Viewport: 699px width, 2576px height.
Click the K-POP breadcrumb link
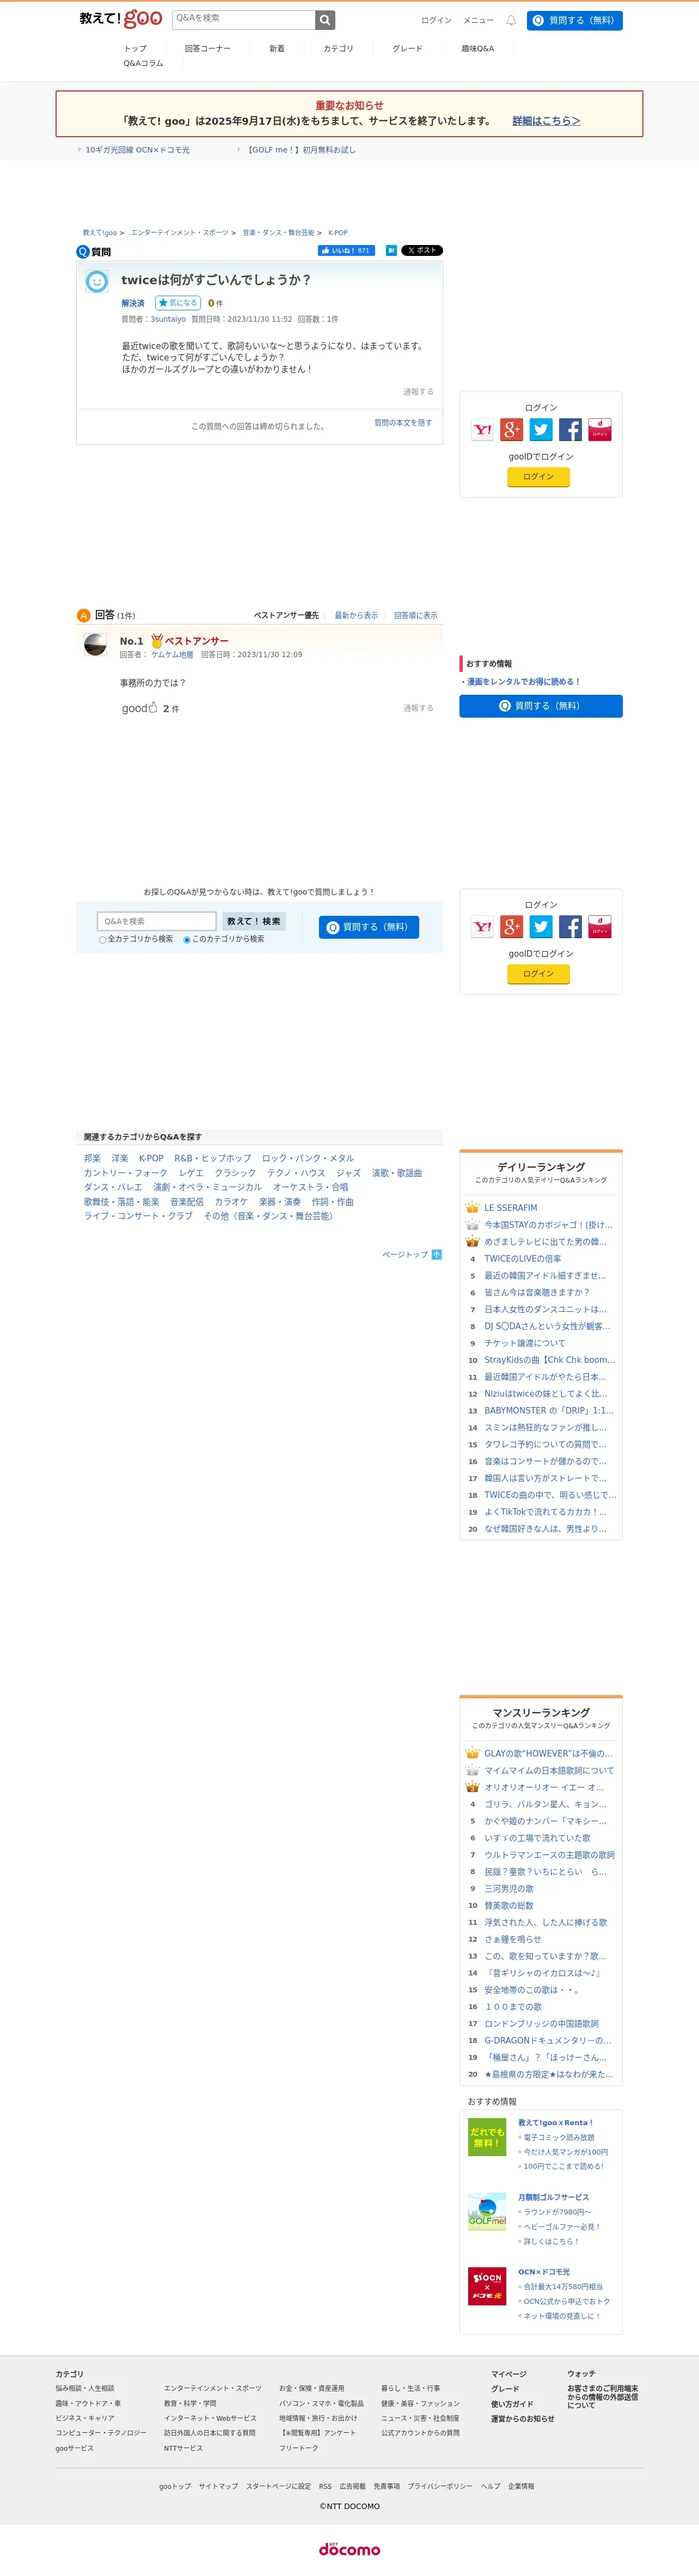pos(338,232)
